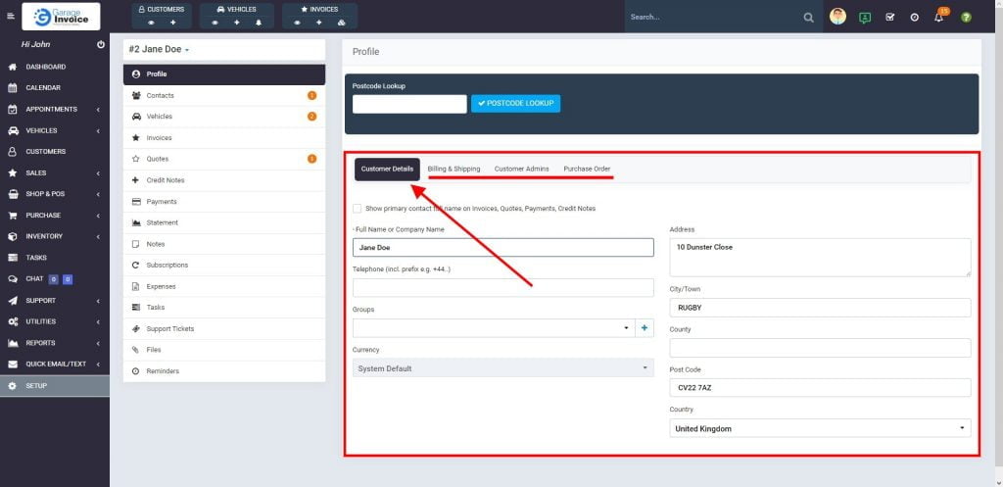
Task: Click the user avatar in top bar
Action: point(837,17)
